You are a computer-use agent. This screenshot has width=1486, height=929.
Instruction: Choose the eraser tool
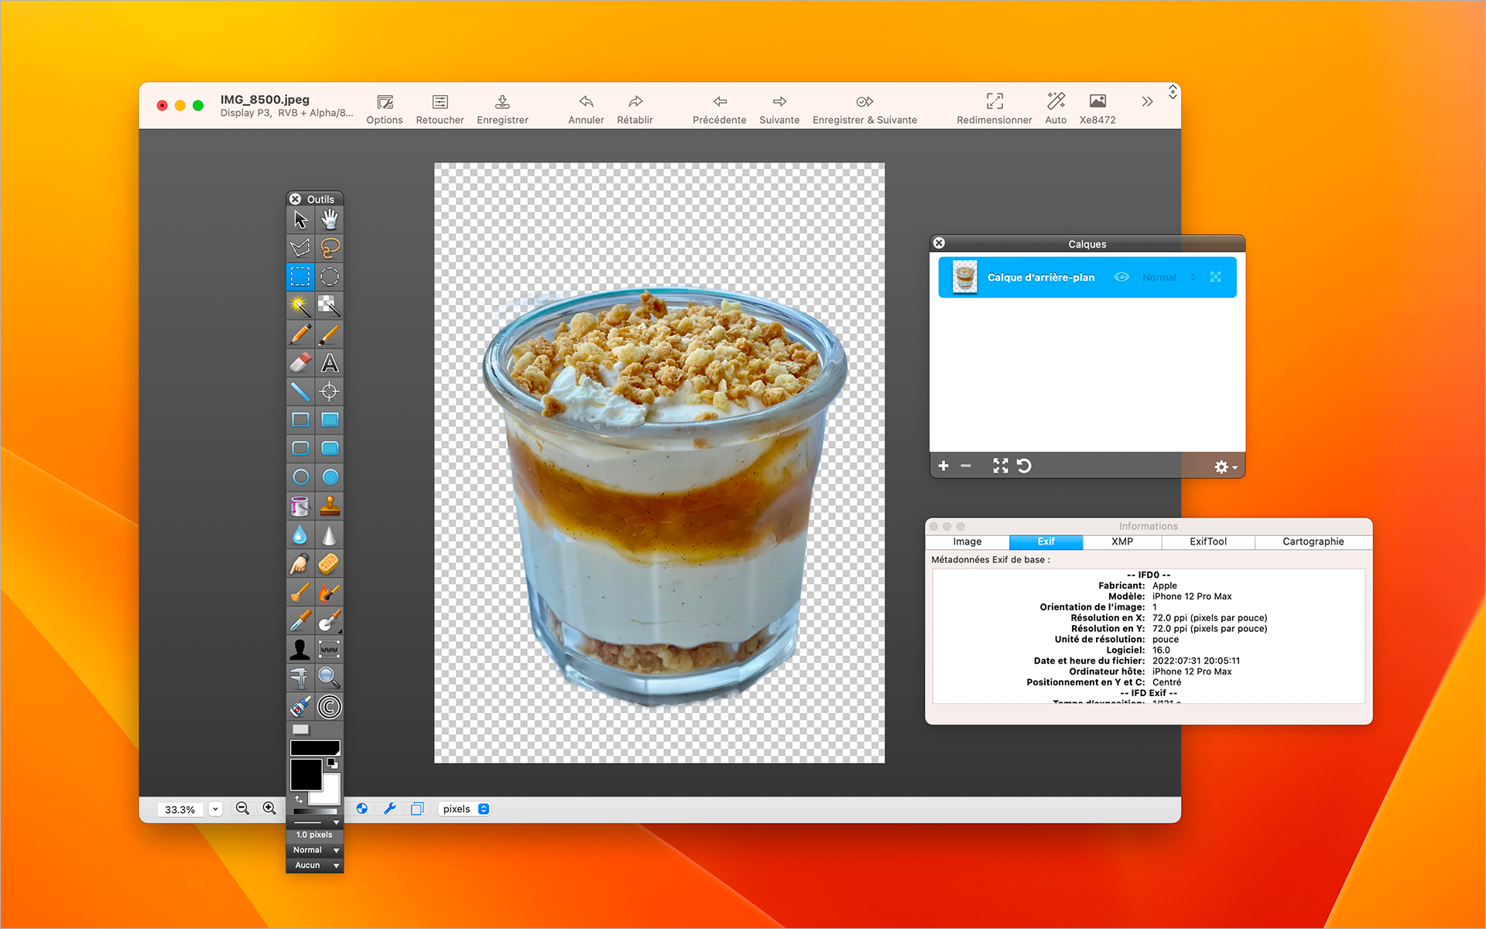click(300, 363)
